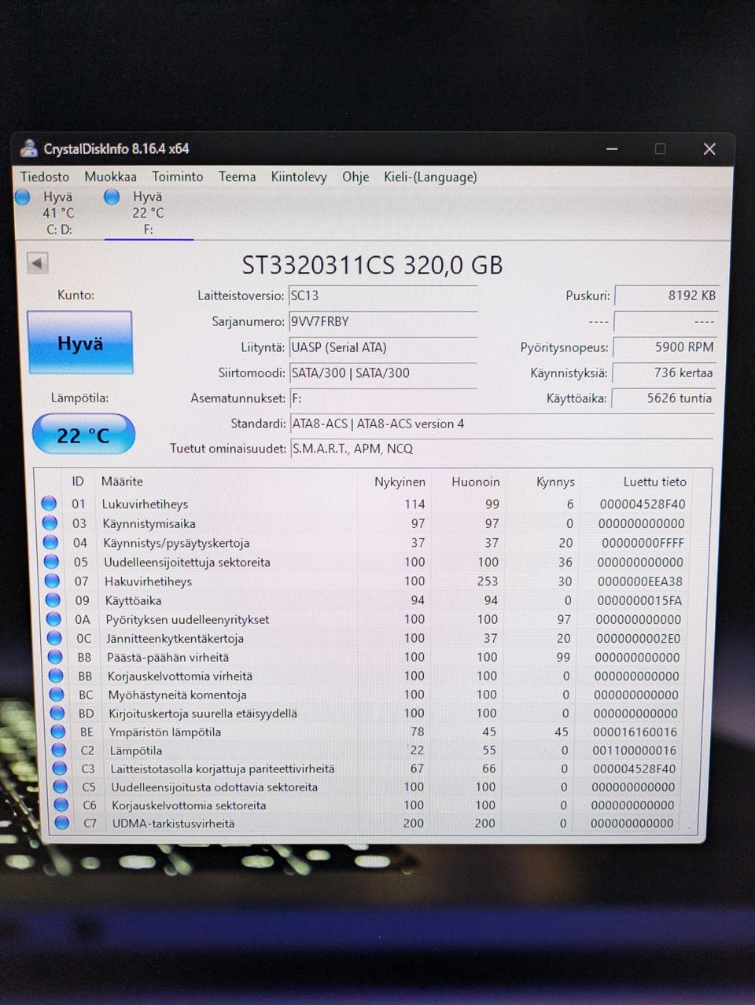Viewport: 755px width, 1005px height.
Task: Open the Toiminto menu
Action: 177,177
